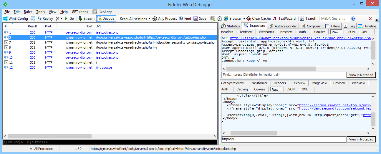The width and height of the screenshot is (381, 154).
Task: Click the Replay toolbar button
Action: tap(45, 19)
